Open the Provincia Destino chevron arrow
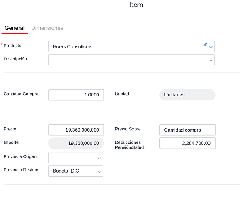This screenshot has height=197, width=250. (x=99, y=171)
